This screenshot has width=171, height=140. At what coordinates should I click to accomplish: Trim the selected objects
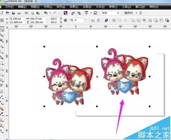(x=139, y=20)
